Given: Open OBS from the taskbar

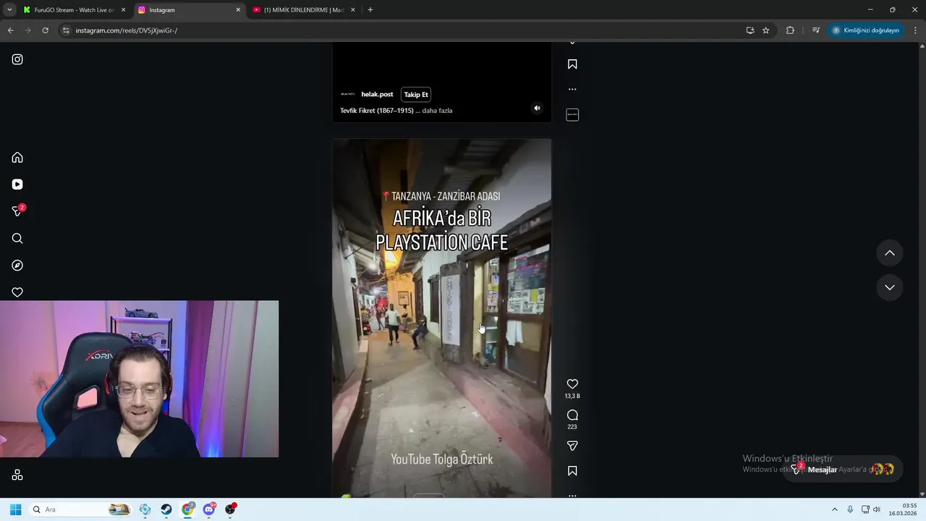Looking at the screenshot, I should click(x=231, y=509).
